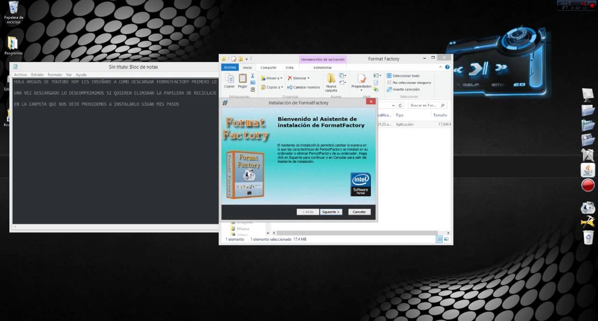The height and width of the screenshot is (321, 598).
Task: Open Papelera de reciclaje desktop icon
Action: click(x=14, y=13)
